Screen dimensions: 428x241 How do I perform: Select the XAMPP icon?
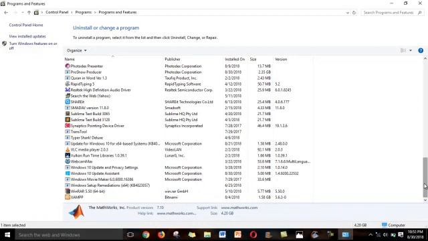[x=68, y=197]
